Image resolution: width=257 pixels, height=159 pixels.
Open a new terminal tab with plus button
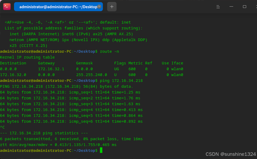tap(112, 7)
